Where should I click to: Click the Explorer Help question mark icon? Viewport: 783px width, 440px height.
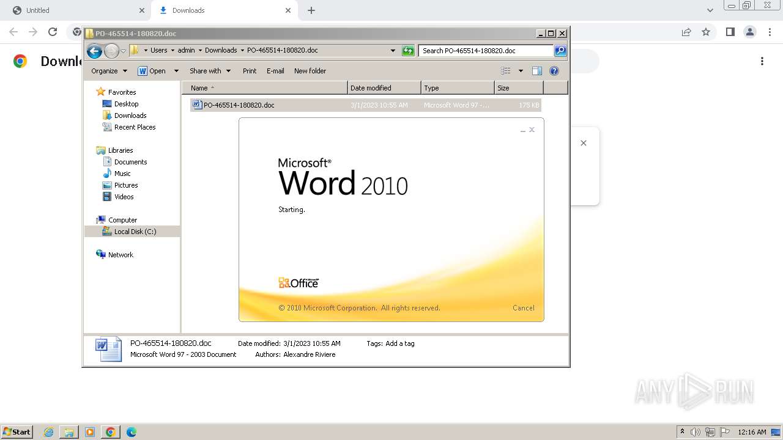(554, 71)
